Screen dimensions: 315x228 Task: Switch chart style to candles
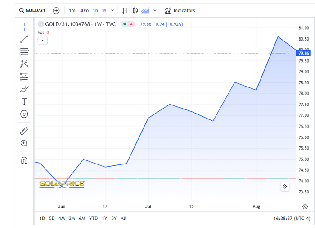[135, 10]
